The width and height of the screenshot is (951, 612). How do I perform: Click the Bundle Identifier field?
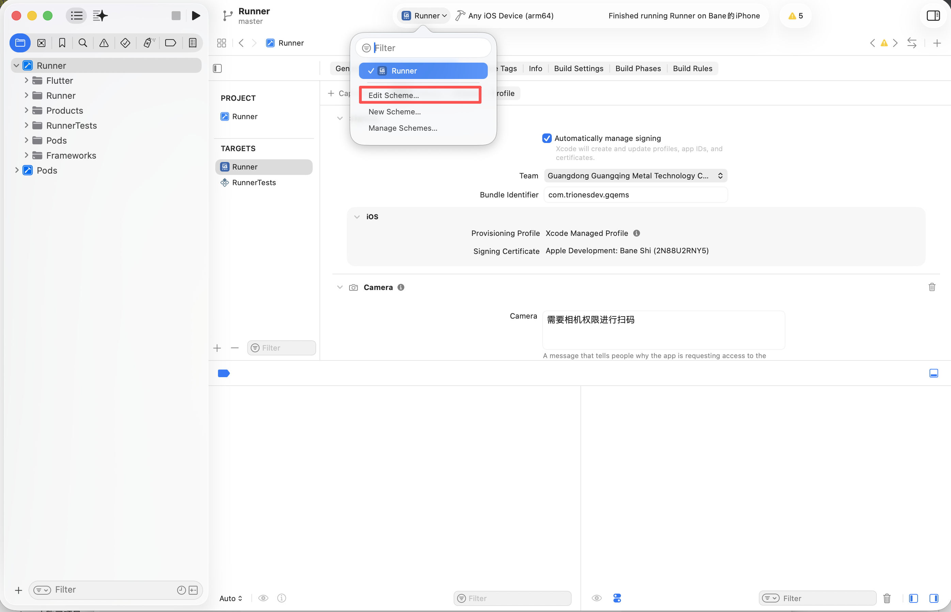click(x=635, y=195)
